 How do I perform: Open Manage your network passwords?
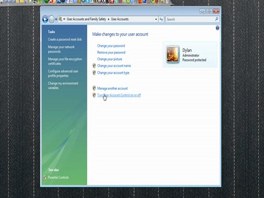[x=61, y=49]
